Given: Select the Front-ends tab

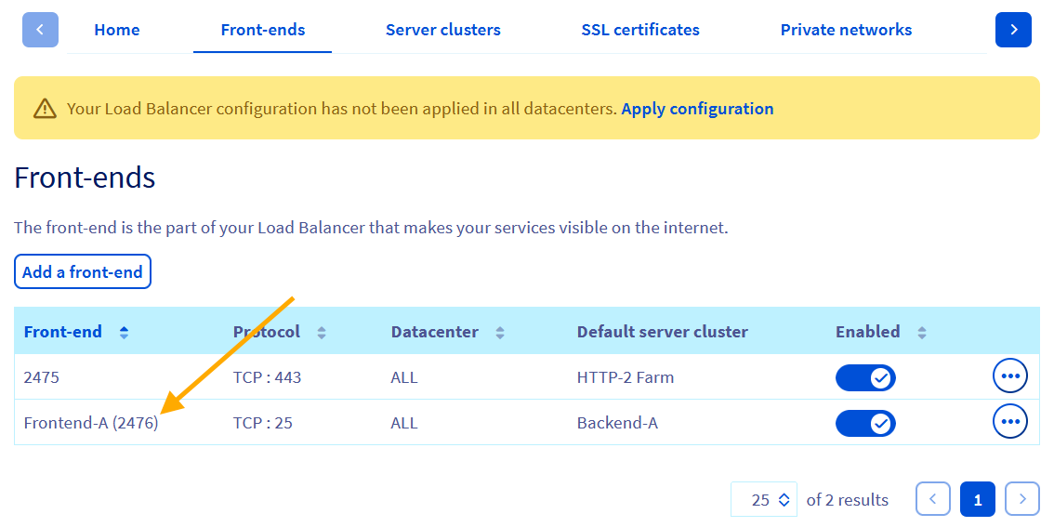Looking at the screenshot, I should coord(263,30).
